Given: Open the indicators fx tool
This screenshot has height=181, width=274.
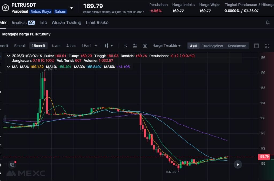Looking at the screenshot, I should [125, 46].
